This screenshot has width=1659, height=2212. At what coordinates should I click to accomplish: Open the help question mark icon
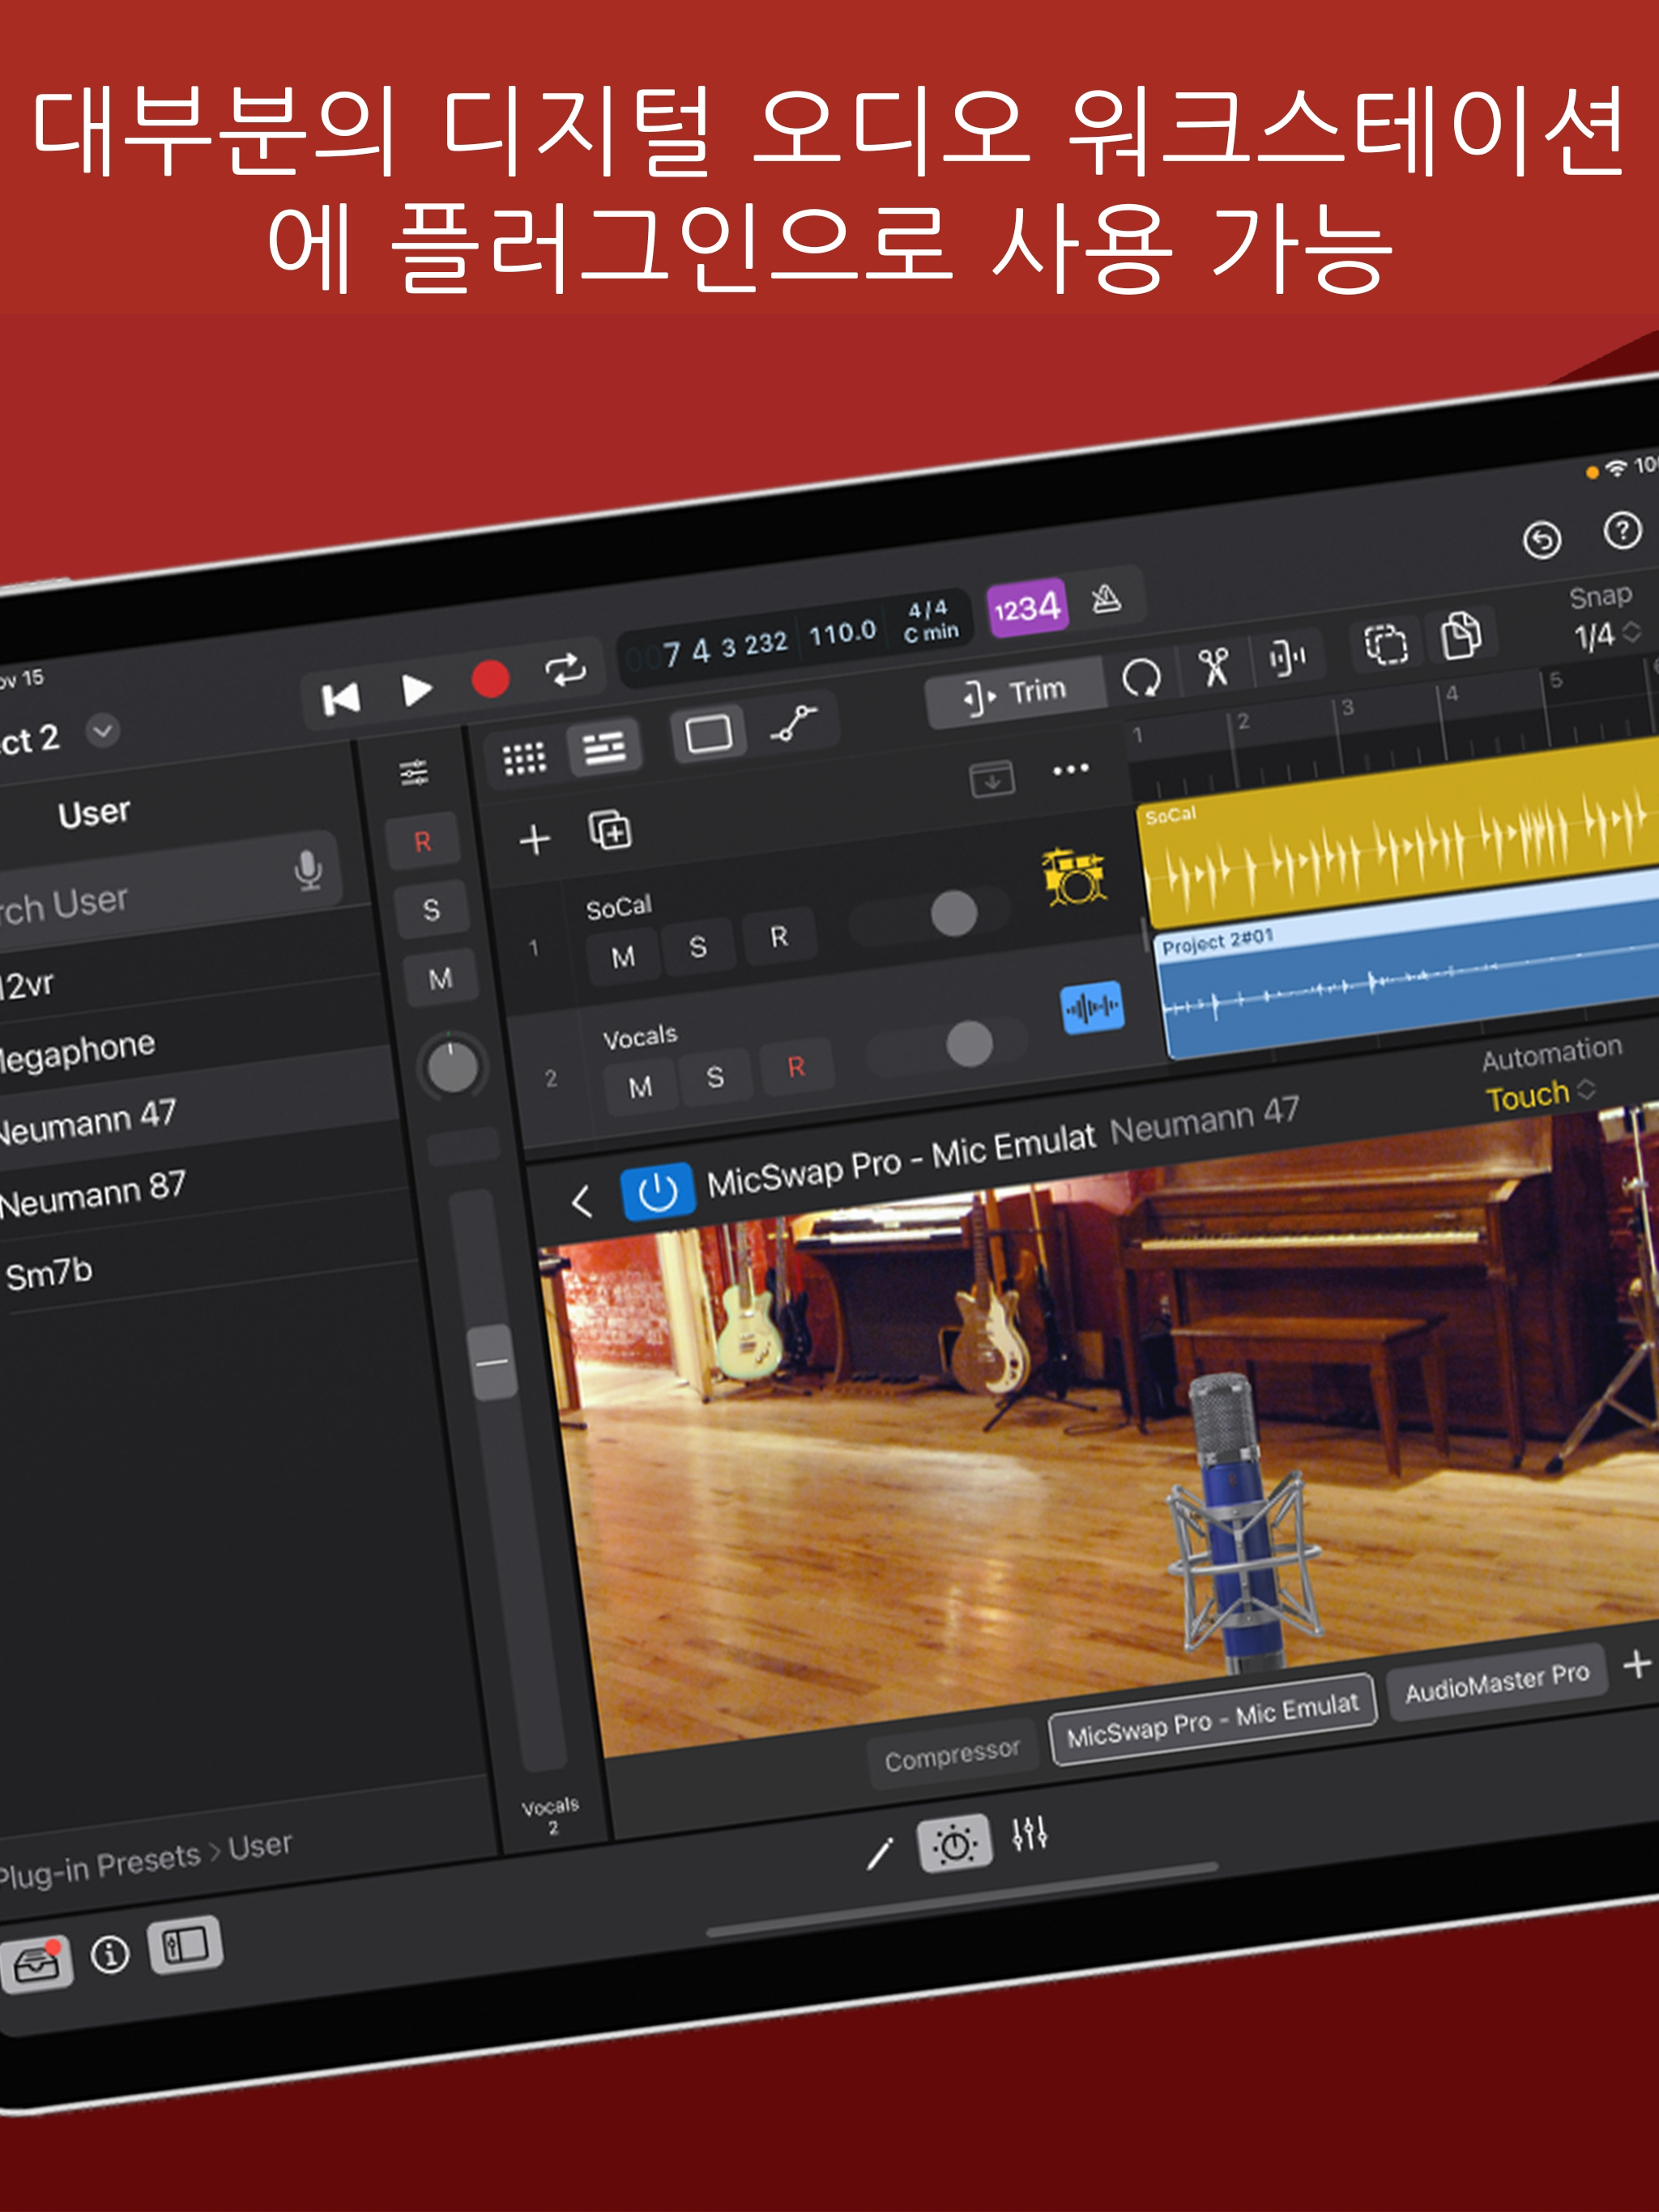tap(1622, 530)
